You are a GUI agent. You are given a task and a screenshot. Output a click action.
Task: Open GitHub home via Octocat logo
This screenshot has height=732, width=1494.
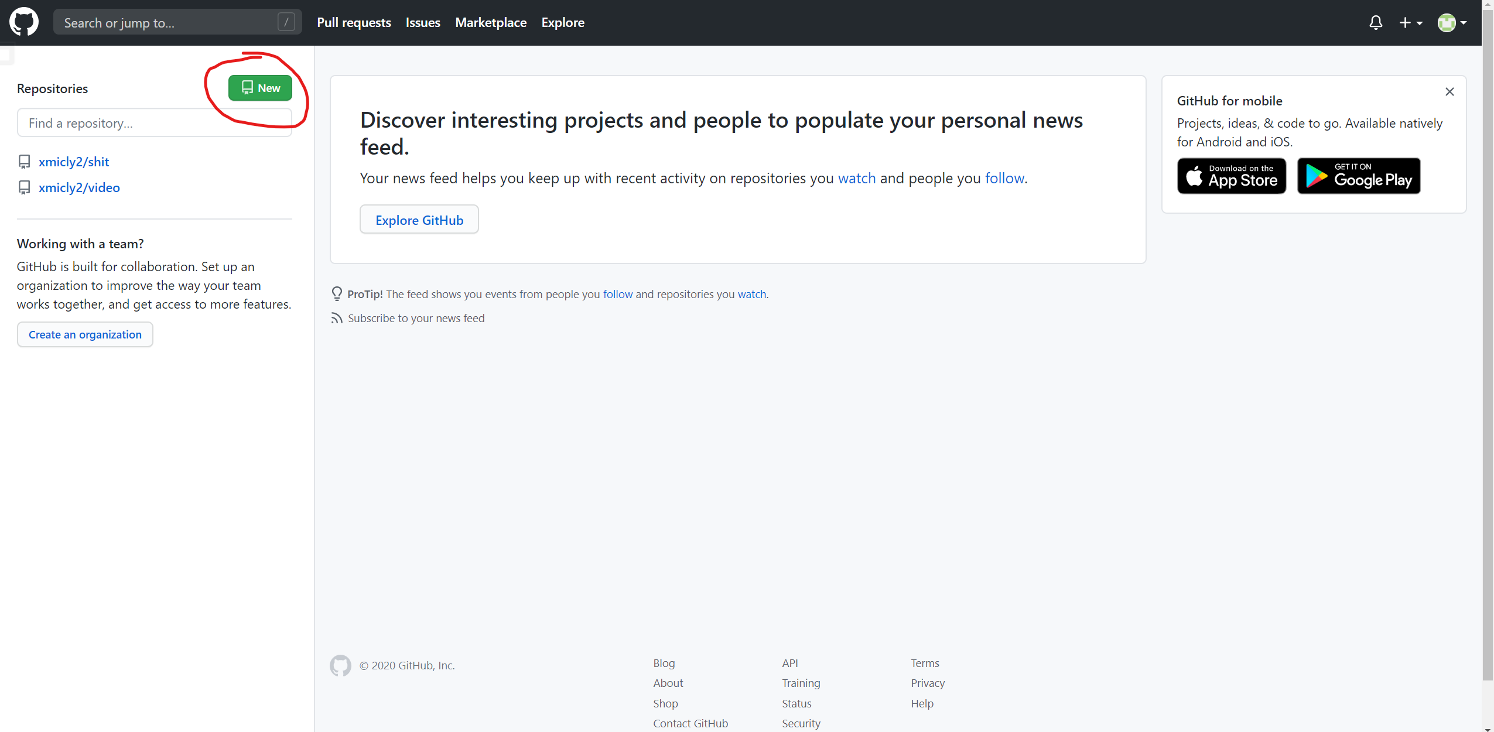tap(24, 22)
